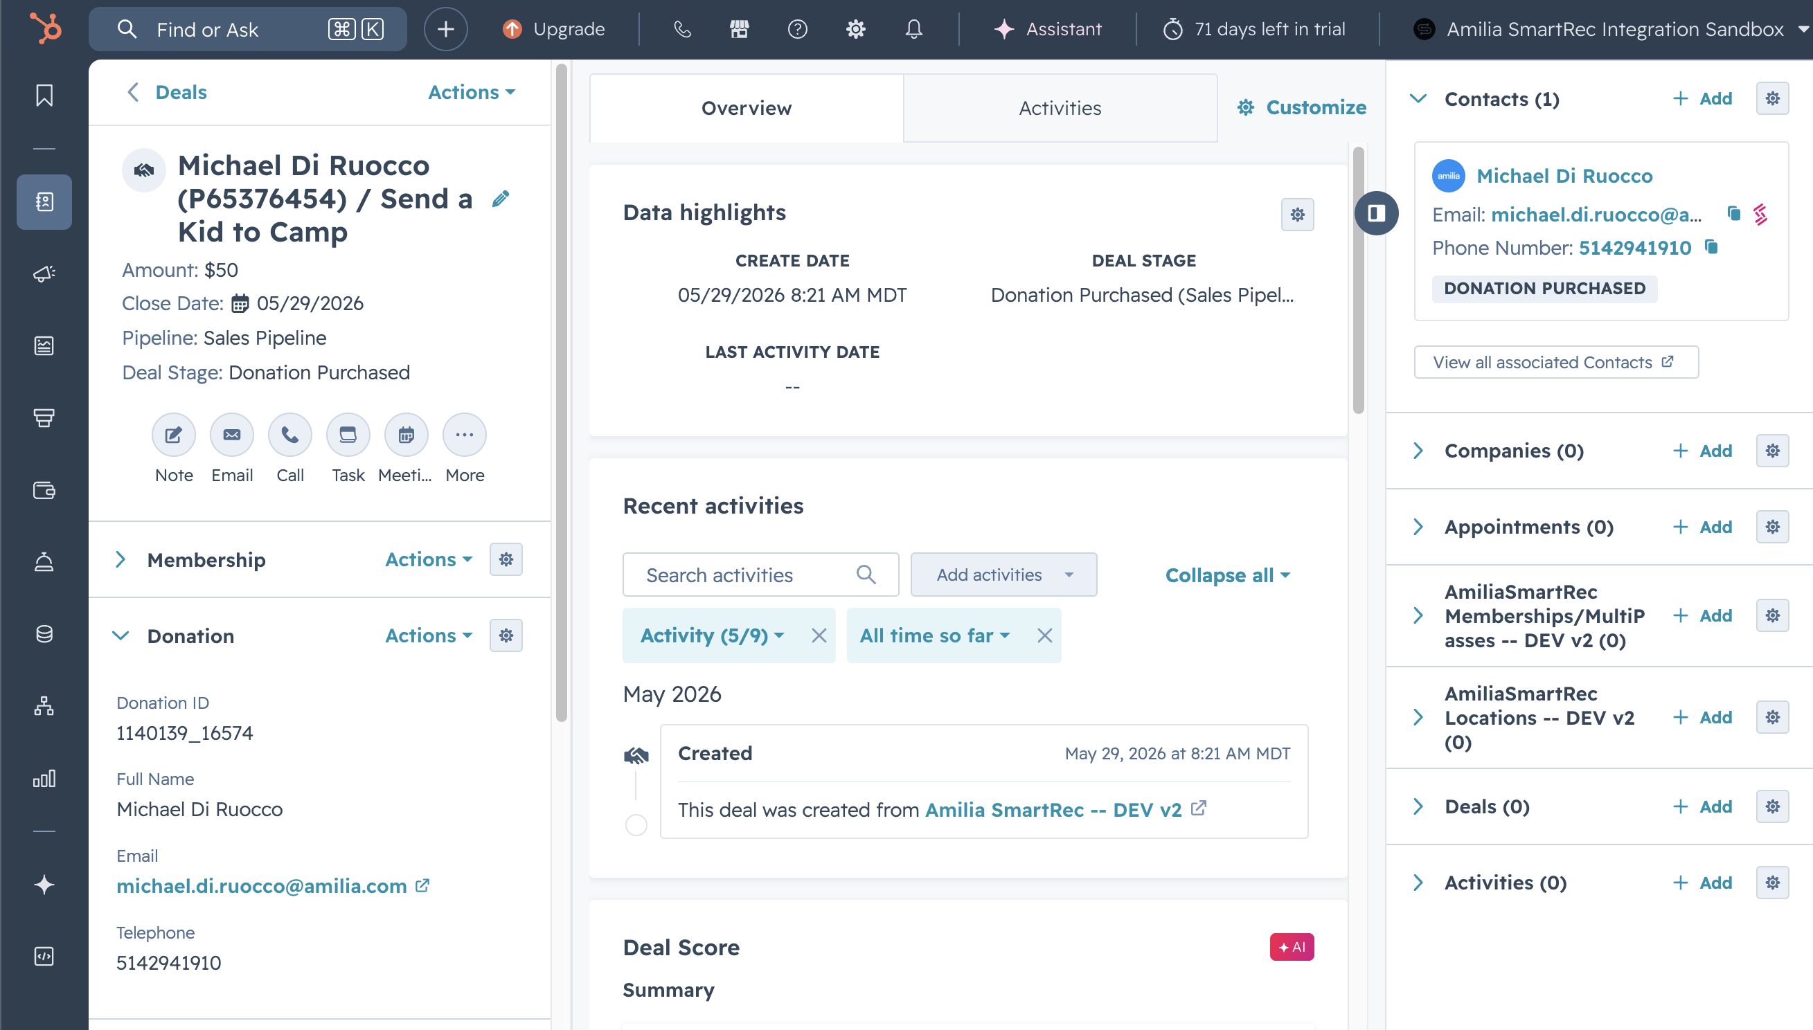Click View all associated Contacts
Screen dimensions: 1813x1030
click(x=1555, y=362)
